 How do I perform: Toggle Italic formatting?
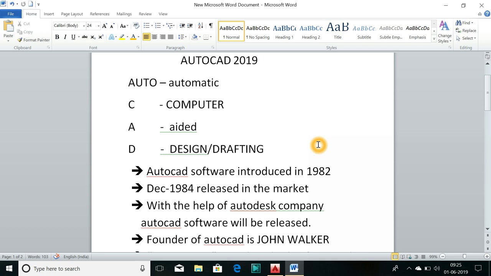point(65,37)
